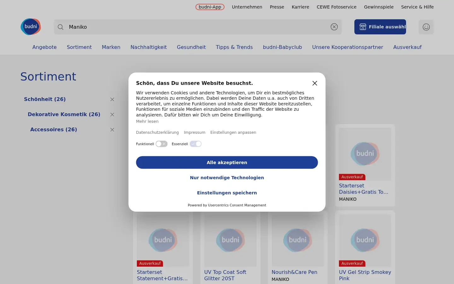The width and height of the screenshot is (454, 284).
Task: Open the Gewinnspiele link
Action: pos(379,7)
